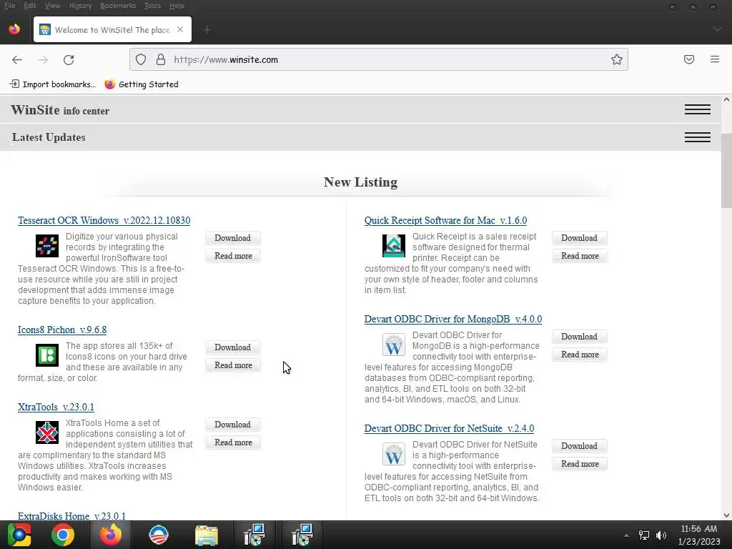The height and width of the screenshot is (549, 732).
Task: Read more about MongoDB ODBC Driver
Action: [x=579, y=355]
